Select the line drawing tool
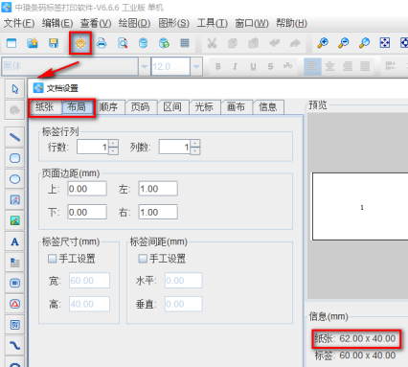Image resolution: width=408 pixels, height=367 pixels. (14, 137)
